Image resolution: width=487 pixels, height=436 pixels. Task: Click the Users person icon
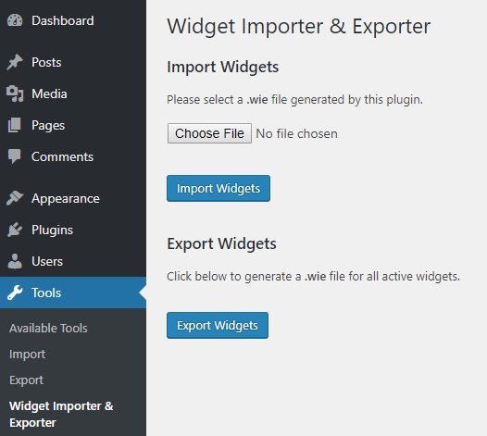tap(15, 261)
